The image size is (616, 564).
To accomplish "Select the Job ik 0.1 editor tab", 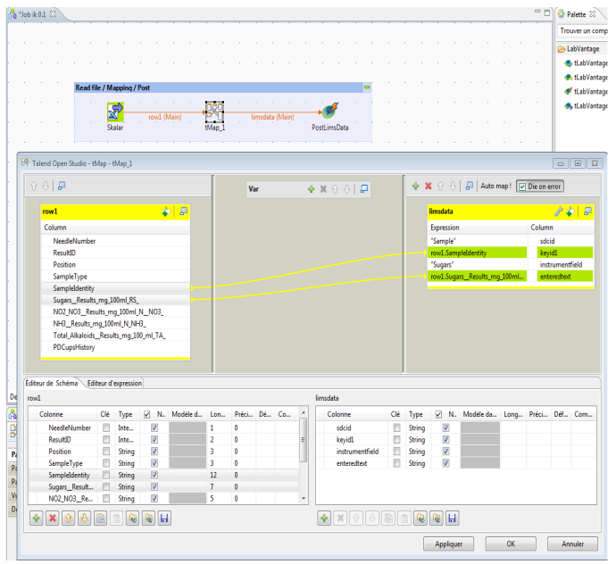I will point(33,14).
